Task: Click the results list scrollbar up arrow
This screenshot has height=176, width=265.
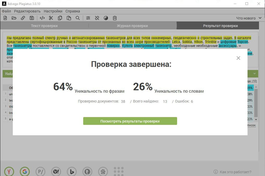Action: (256, 87)
